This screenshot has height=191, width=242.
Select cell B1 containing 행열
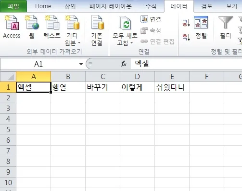[x=68, y=87]
